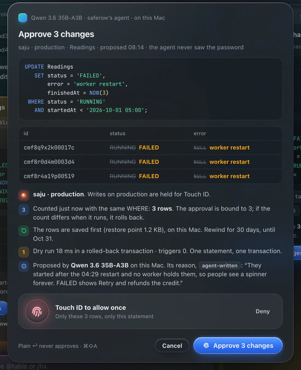Click the id column header
The height and width of the screenshot is (370, 301).
26,133
